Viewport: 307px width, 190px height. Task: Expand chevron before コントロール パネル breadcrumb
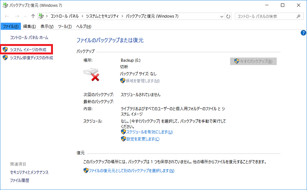coord(47,16)
